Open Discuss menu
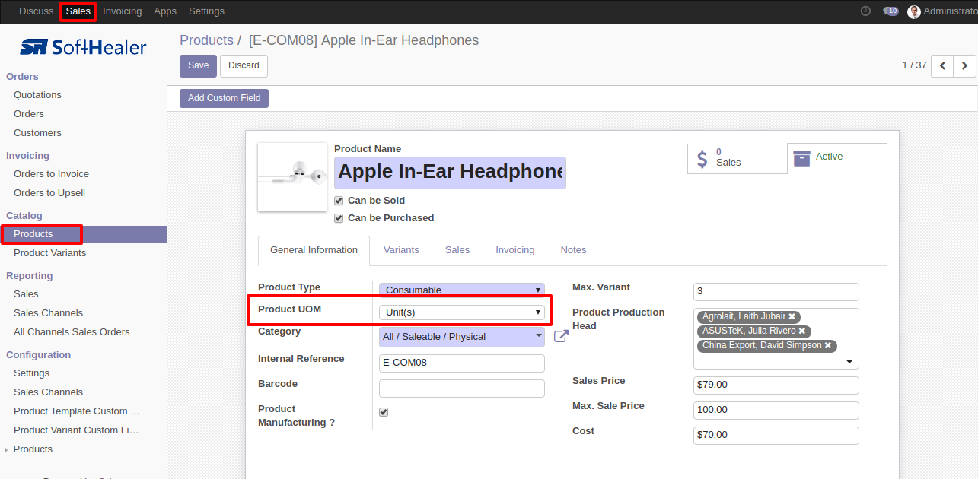The width and height of the screenshot is (978, 479). click(x=37, y=11)
